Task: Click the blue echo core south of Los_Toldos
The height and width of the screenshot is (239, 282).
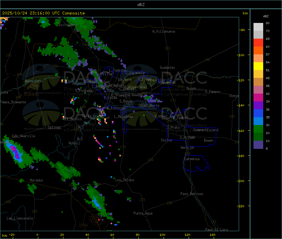Action: coord(96,203)
